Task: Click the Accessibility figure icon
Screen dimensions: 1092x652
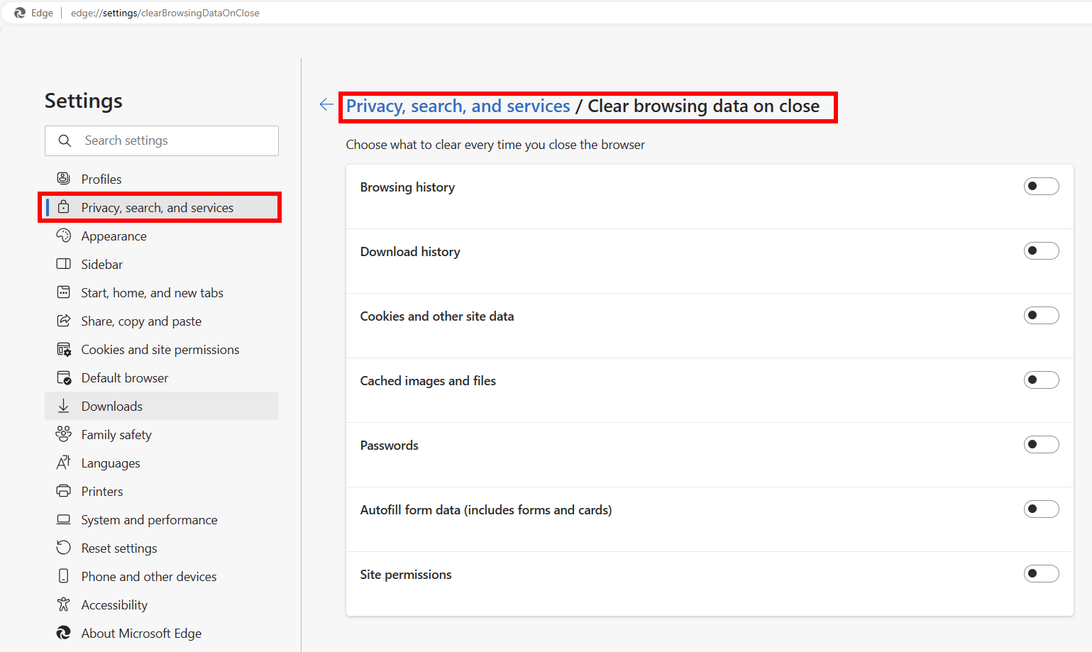Action: pos(64,604)
